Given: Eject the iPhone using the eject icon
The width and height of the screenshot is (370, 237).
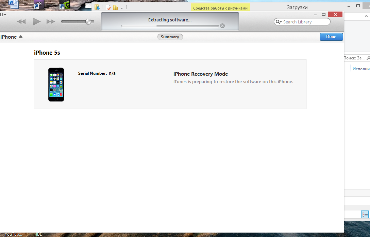Looking at the screenshot, I should tap(21, 37).
